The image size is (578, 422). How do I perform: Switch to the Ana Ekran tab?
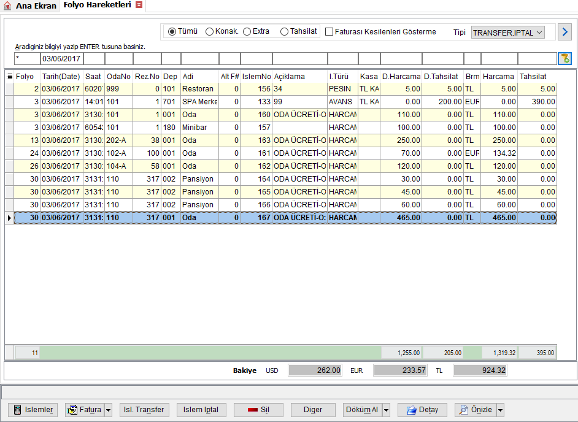[x=30, y=6]
